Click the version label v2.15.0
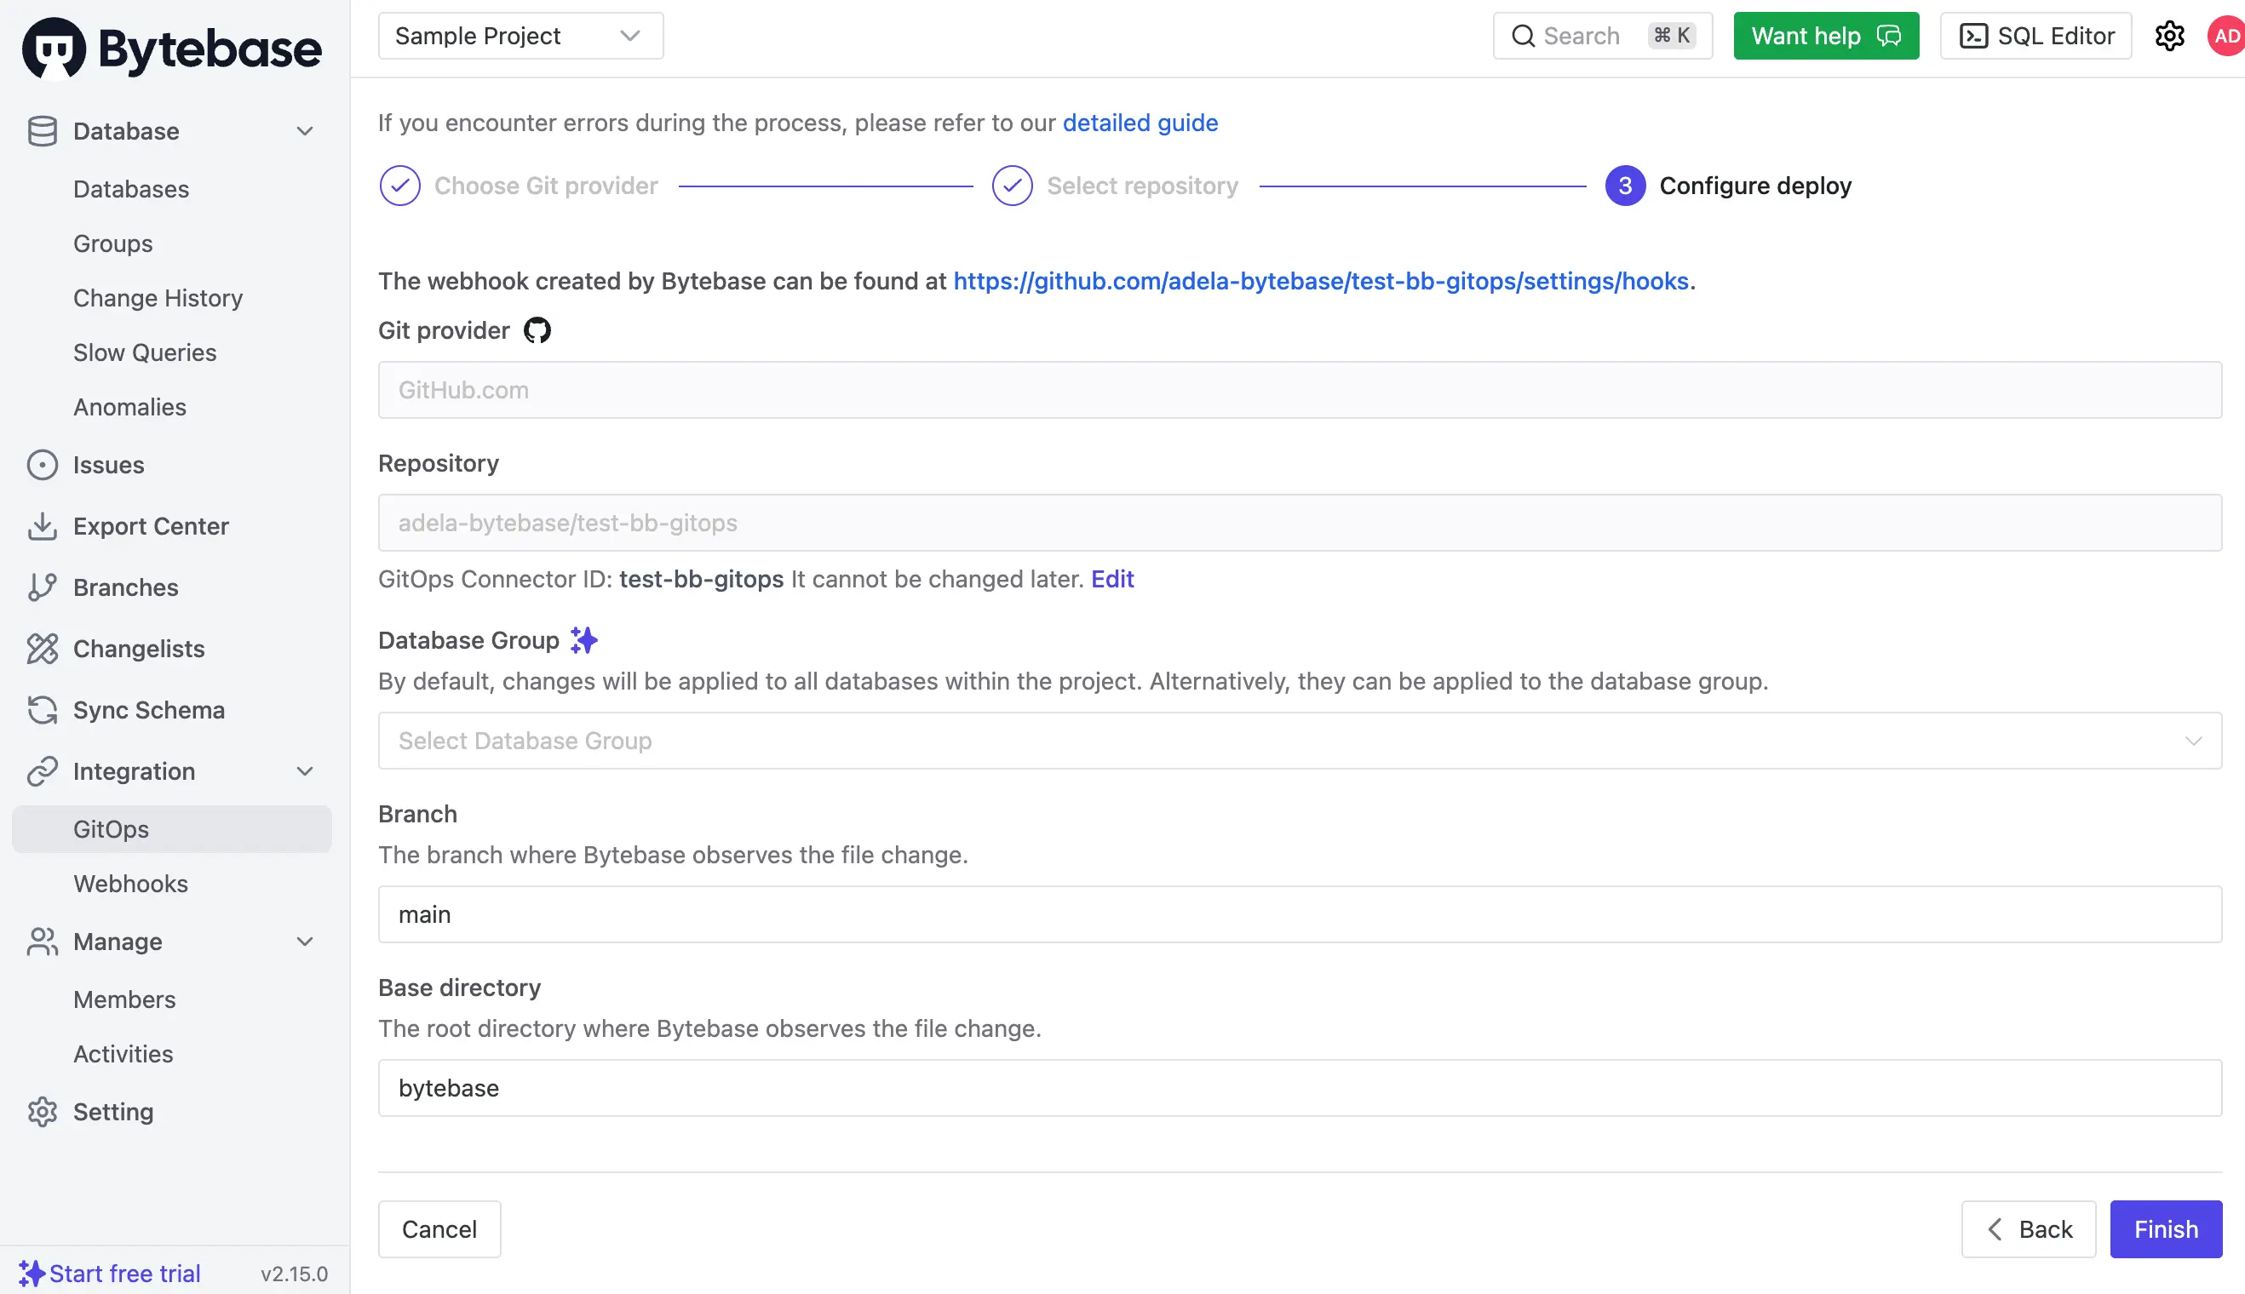The height and width of the screenshot is (1294, 2245). click(295, 1274)
